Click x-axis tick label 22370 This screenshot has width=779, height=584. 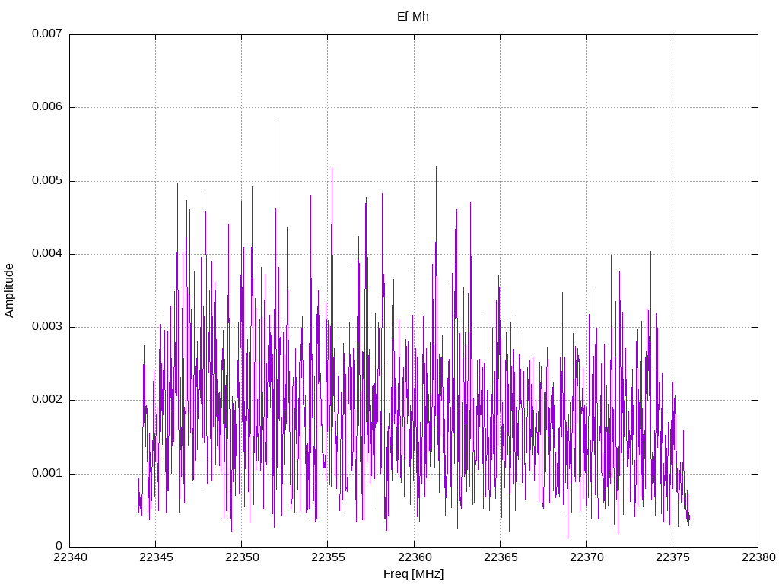[587, 557]
